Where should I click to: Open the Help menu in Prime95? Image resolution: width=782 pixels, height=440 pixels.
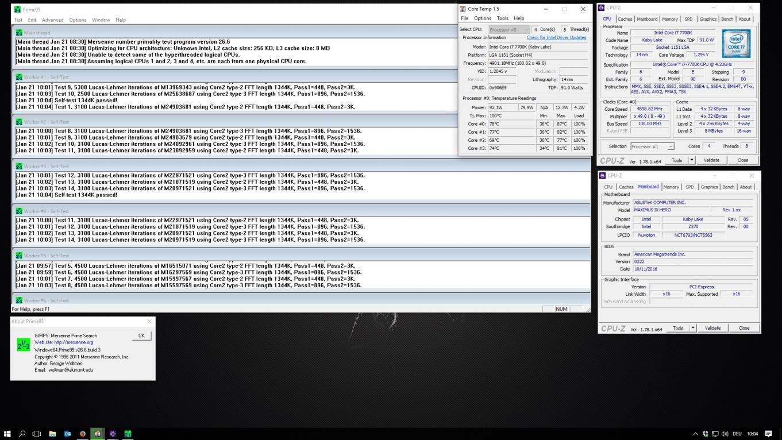[121, 20]
